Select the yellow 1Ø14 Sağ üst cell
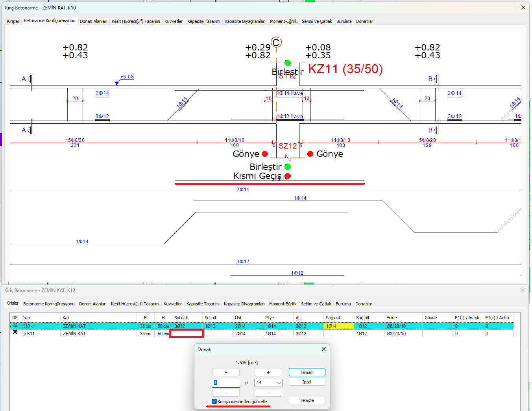The width and height of the screenshot is (532, 411). pyautogui.click(x=338, y=326)
